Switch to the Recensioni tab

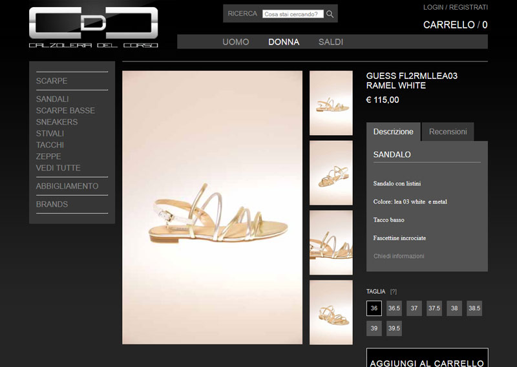pos(448,132)
